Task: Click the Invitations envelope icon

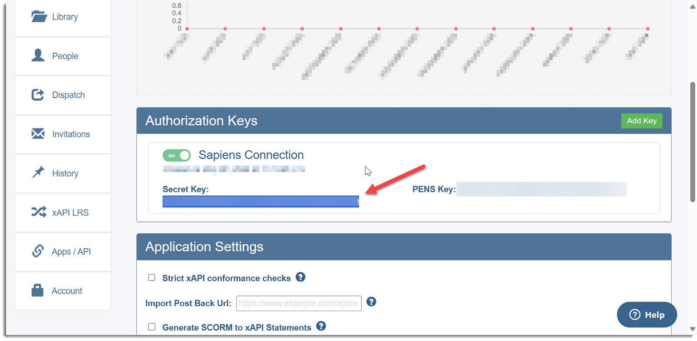Action: coord(38,134)
